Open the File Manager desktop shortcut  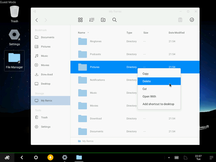click(x=14, y=61)
